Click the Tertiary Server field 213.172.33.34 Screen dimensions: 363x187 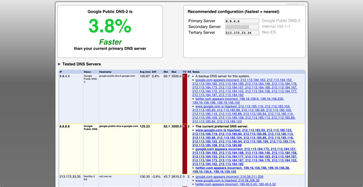[242, 33]
